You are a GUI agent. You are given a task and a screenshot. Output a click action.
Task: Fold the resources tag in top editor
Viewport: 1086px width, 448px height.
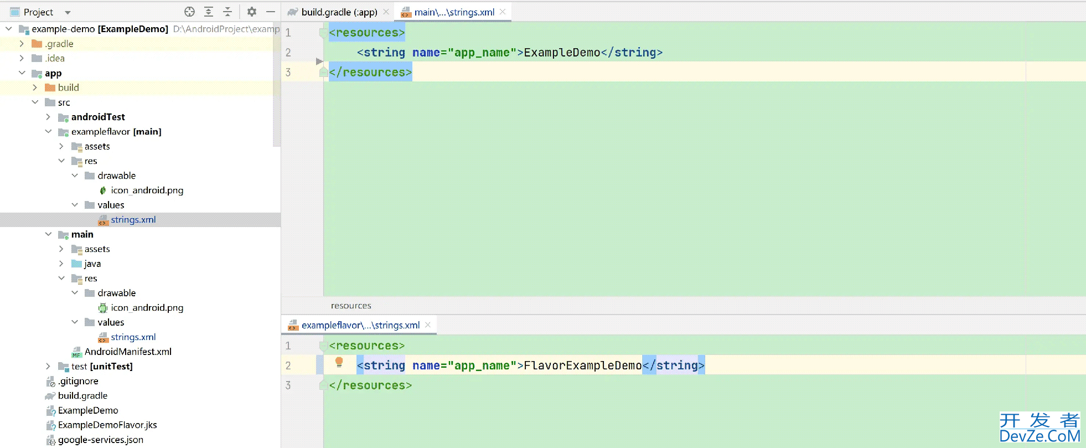pos(323,33)
